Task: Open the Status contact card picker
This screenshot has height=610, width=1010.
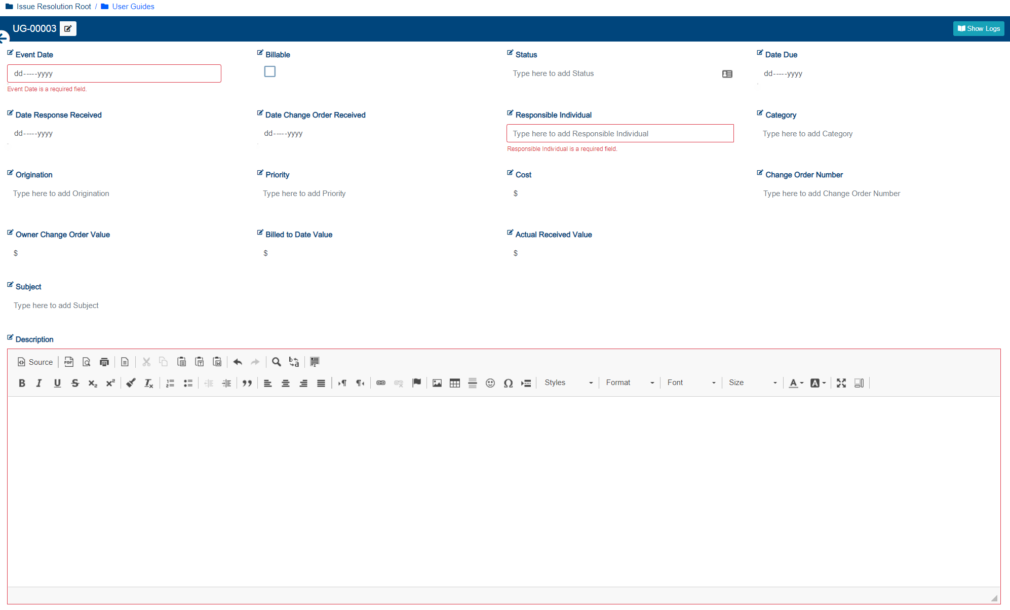Action: (x=727, y=74)
